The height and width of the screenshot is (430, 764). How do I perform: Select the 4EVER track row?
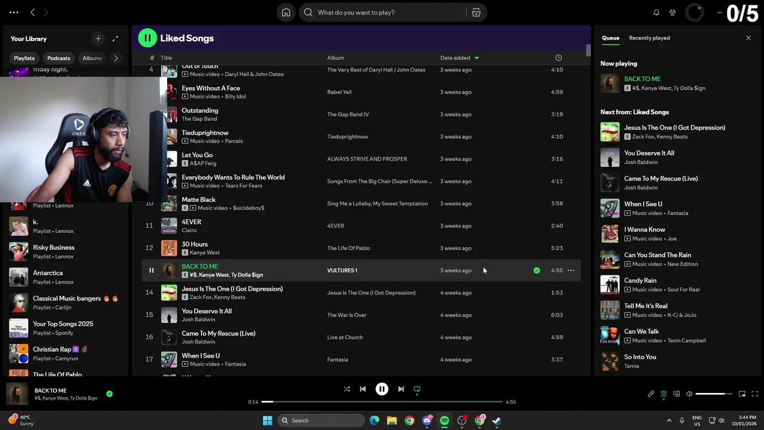[361, 226]
